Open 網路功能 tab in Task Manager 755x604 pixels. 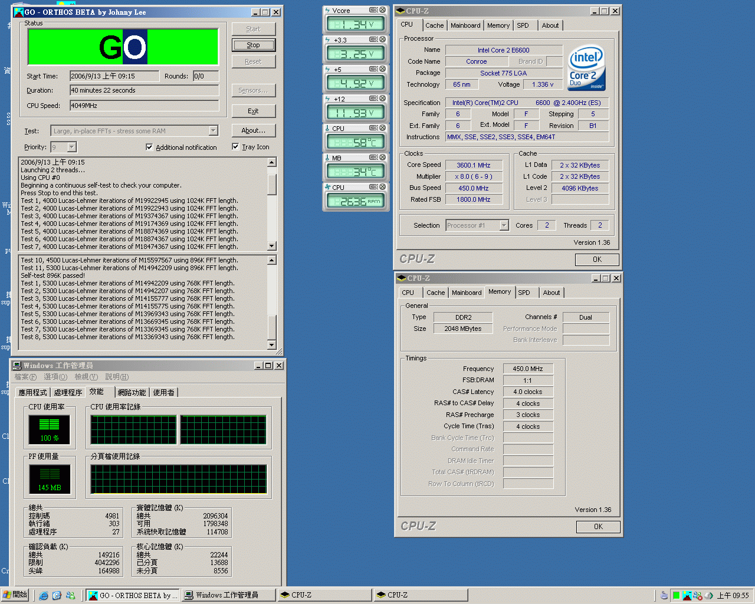tap(132, 393)
